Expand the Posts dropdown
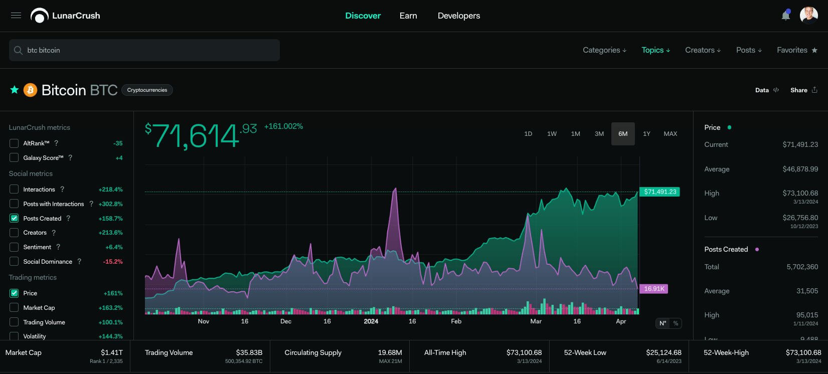Viewport: 828px width, 374px height. pos(749,50)
